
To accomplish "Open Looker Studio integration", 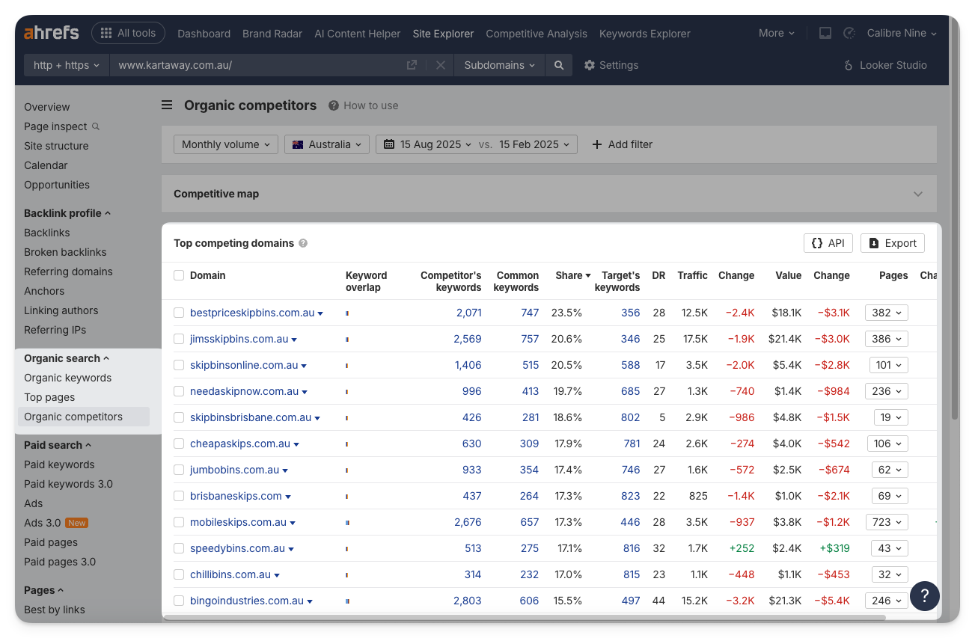I will point(885,65).
